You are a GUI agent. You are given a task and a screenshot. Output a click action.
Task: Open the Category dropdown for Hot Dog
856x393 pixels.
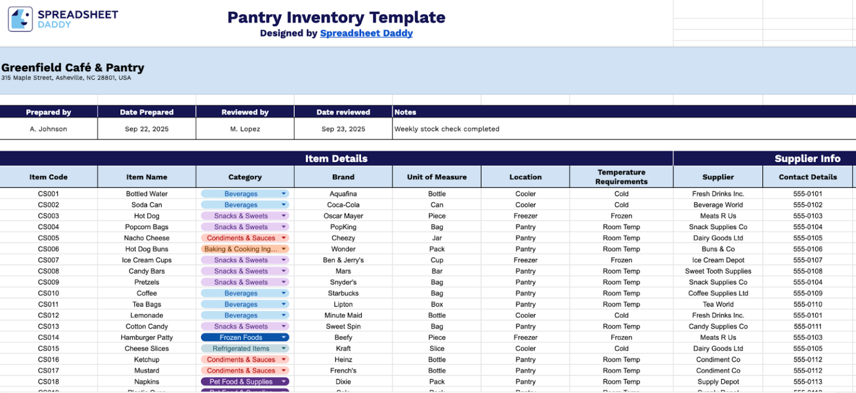point(285,216)
